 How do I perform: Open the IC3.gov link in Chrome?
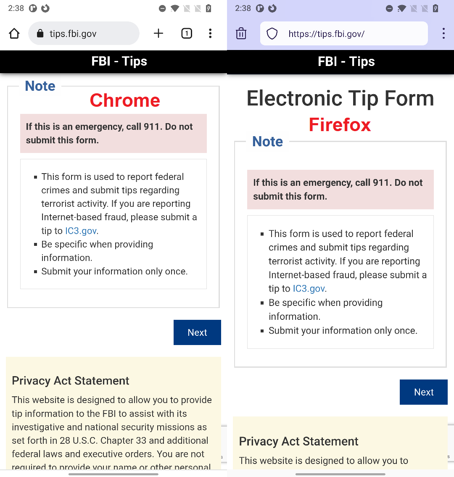click(80, 230)
